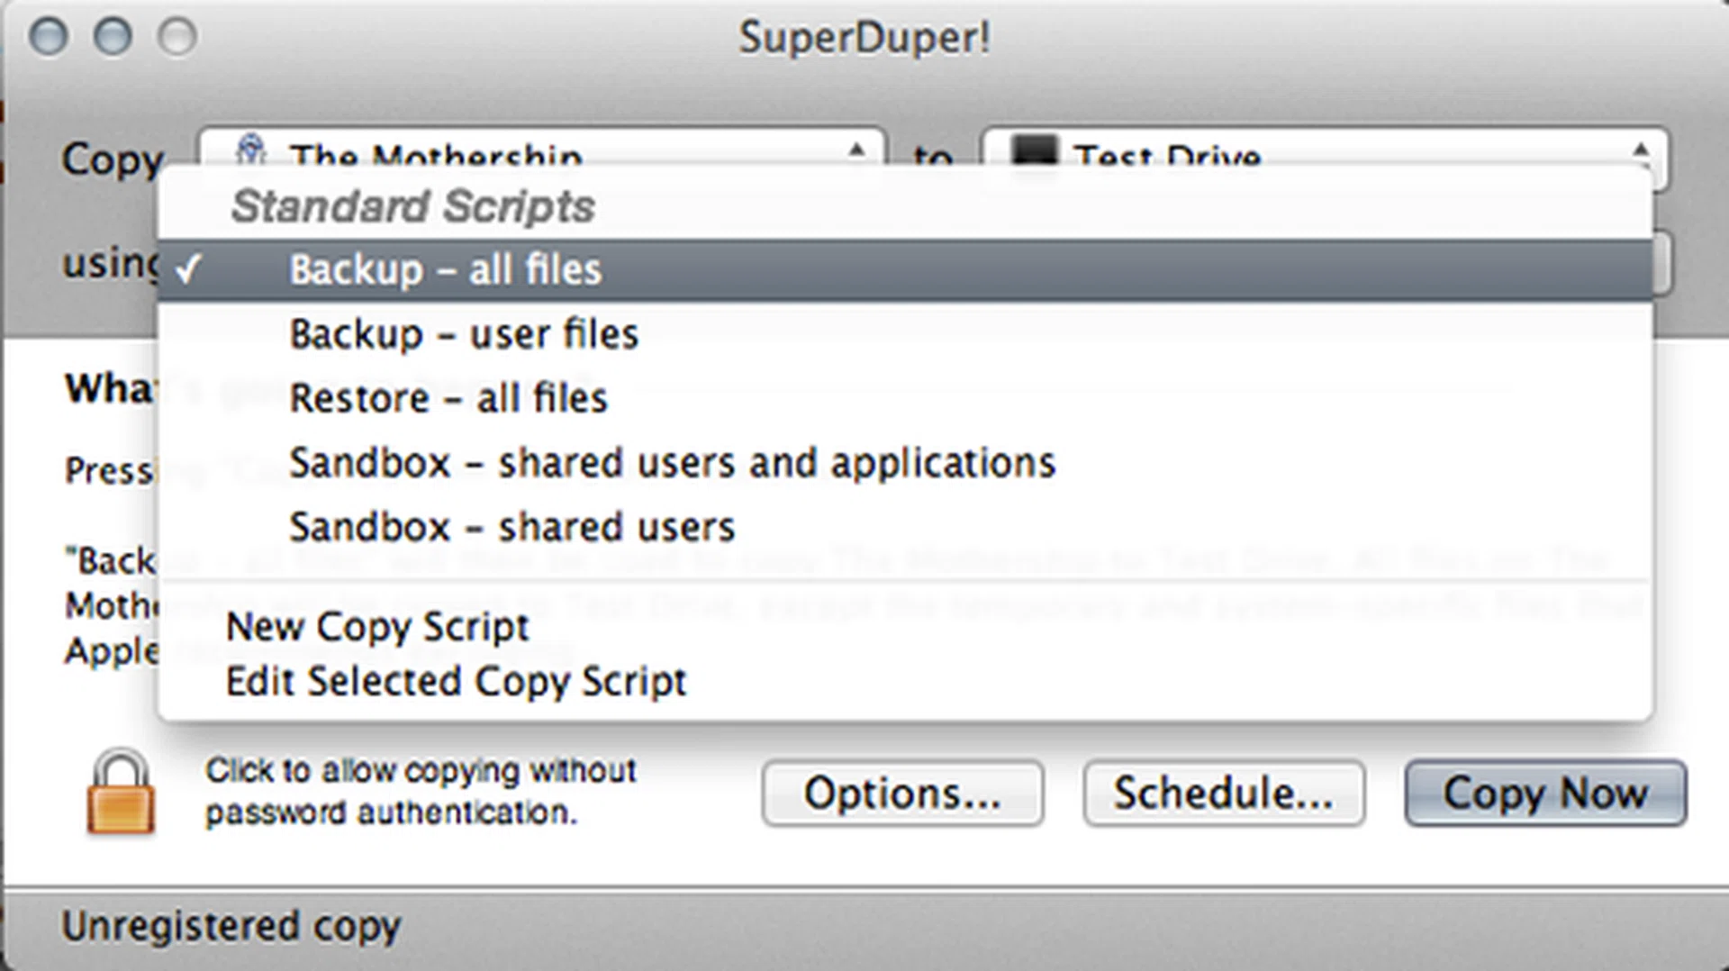Create a New Copy Script
The width and height of the screenshot is (1729, 971).
tap(376, 626)
